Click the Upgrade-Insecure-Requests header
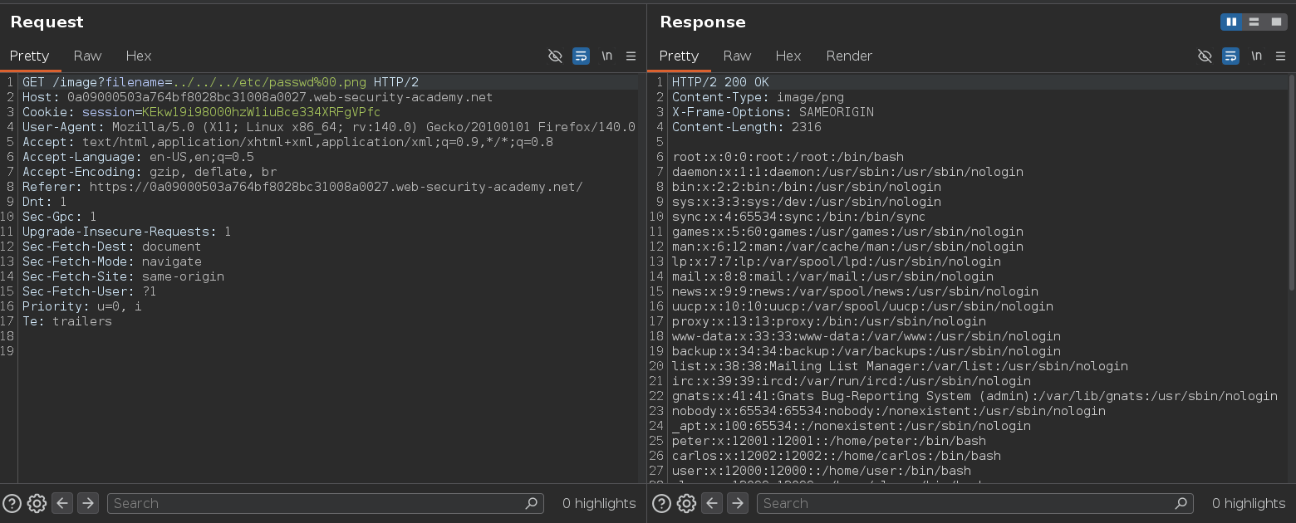The height and width of the screenshot is (523, 1296). coord(127,232)
